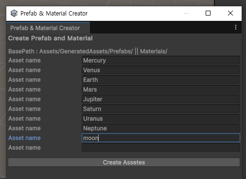The image size is (246, 179).
Task: Close the Prefab & Material Creator window
Action: [230, 13]
